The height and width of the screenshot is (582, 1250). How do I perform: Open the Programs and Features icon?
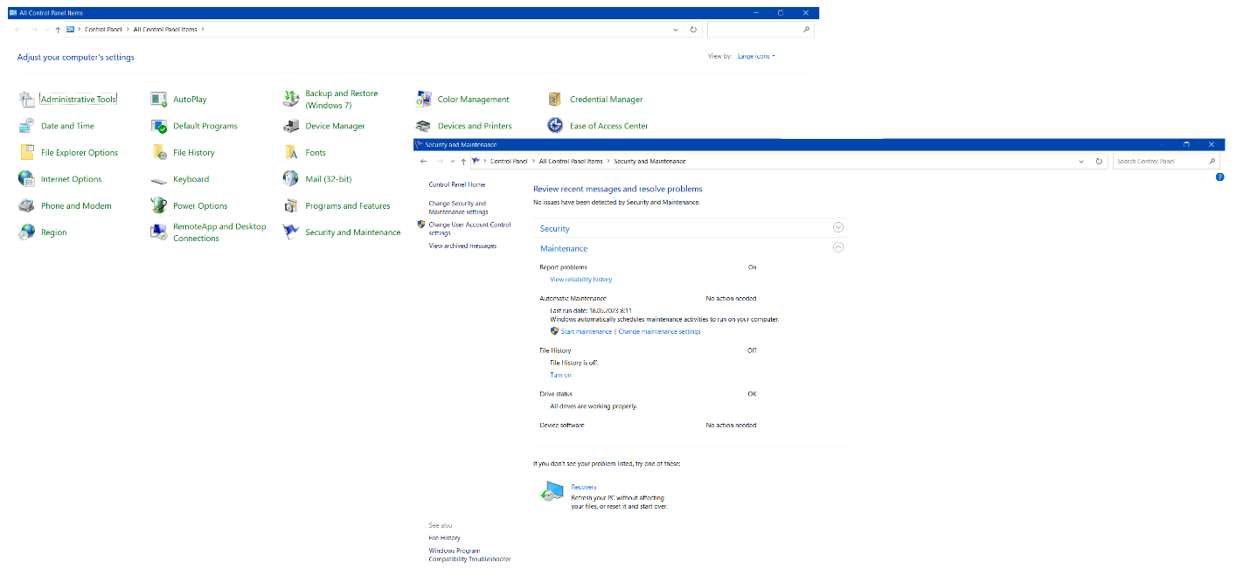pos(290,206)
